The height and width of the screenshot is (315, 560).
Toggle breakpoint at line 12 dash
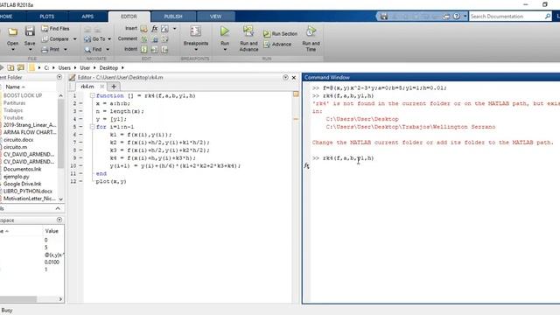click(x=80, y=181)
